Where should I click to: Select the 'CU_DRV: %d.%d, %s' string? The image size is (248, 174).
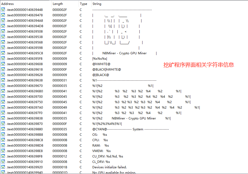point(108,156)
